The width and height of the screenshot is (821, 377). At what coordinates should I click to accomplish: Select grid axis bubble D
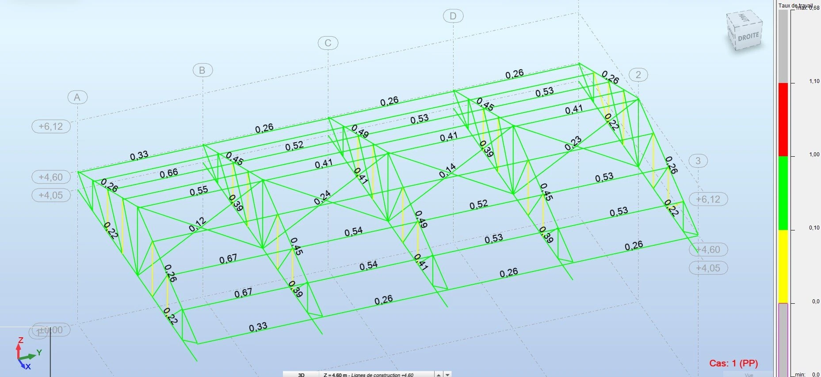(x=453, y=16)
